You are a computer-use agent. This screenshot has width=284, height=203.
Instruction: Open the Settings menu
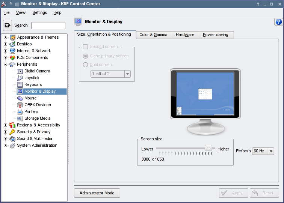40,12
